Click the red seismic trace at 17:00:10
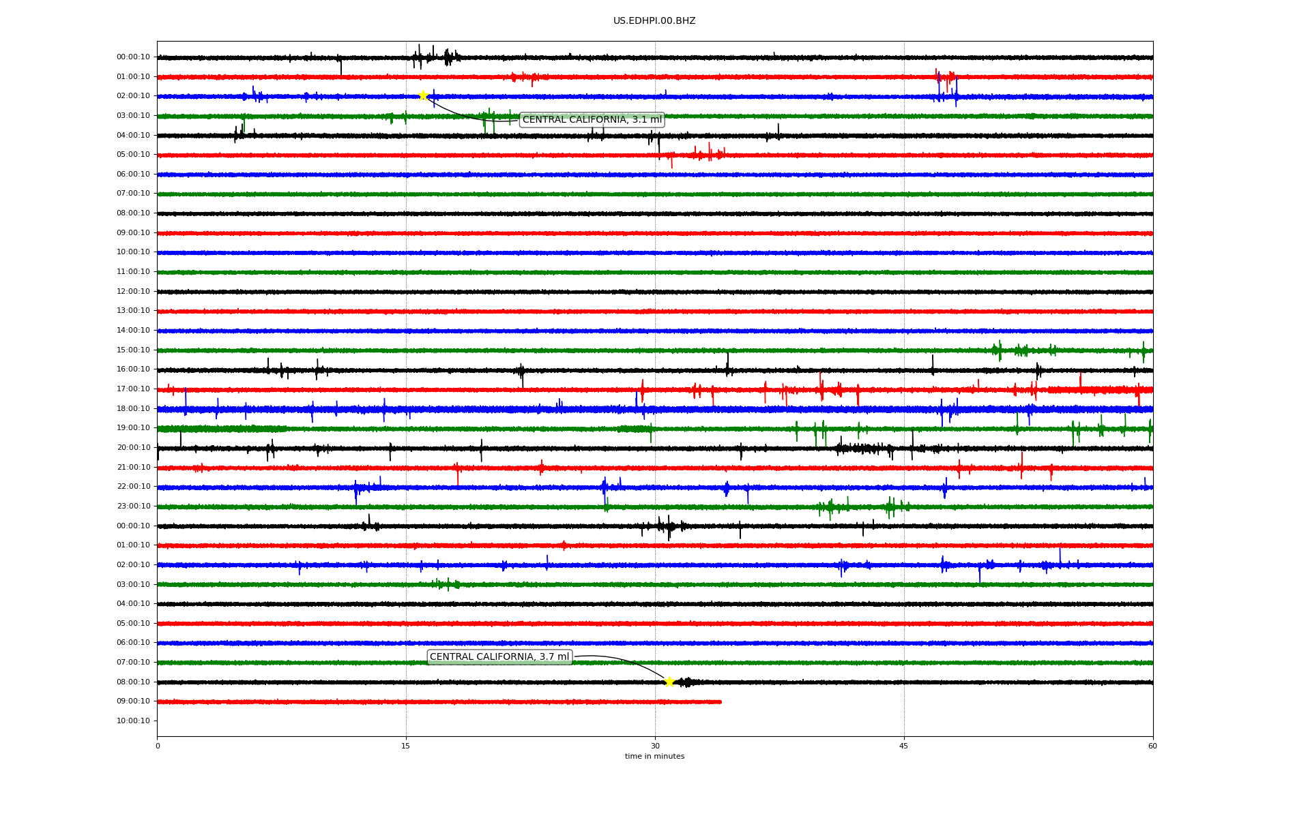 coord(655,390)
